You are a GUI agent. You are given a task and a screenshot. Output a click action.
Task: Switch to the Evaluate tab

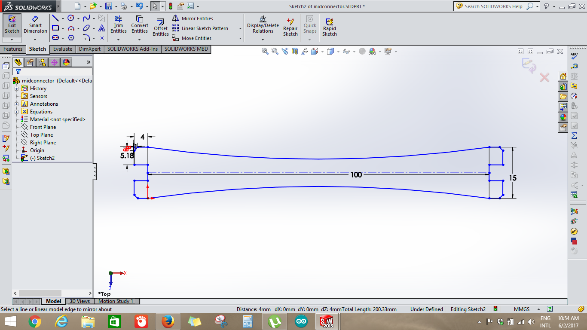[x=63, y=49]
